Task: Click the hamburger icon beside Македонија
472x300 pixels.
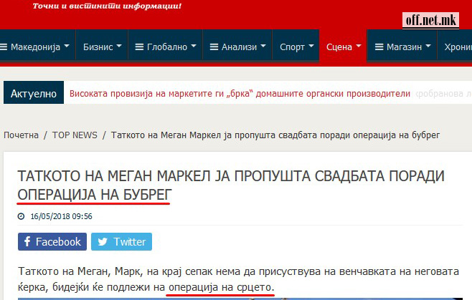Action: tap(4, 47)
